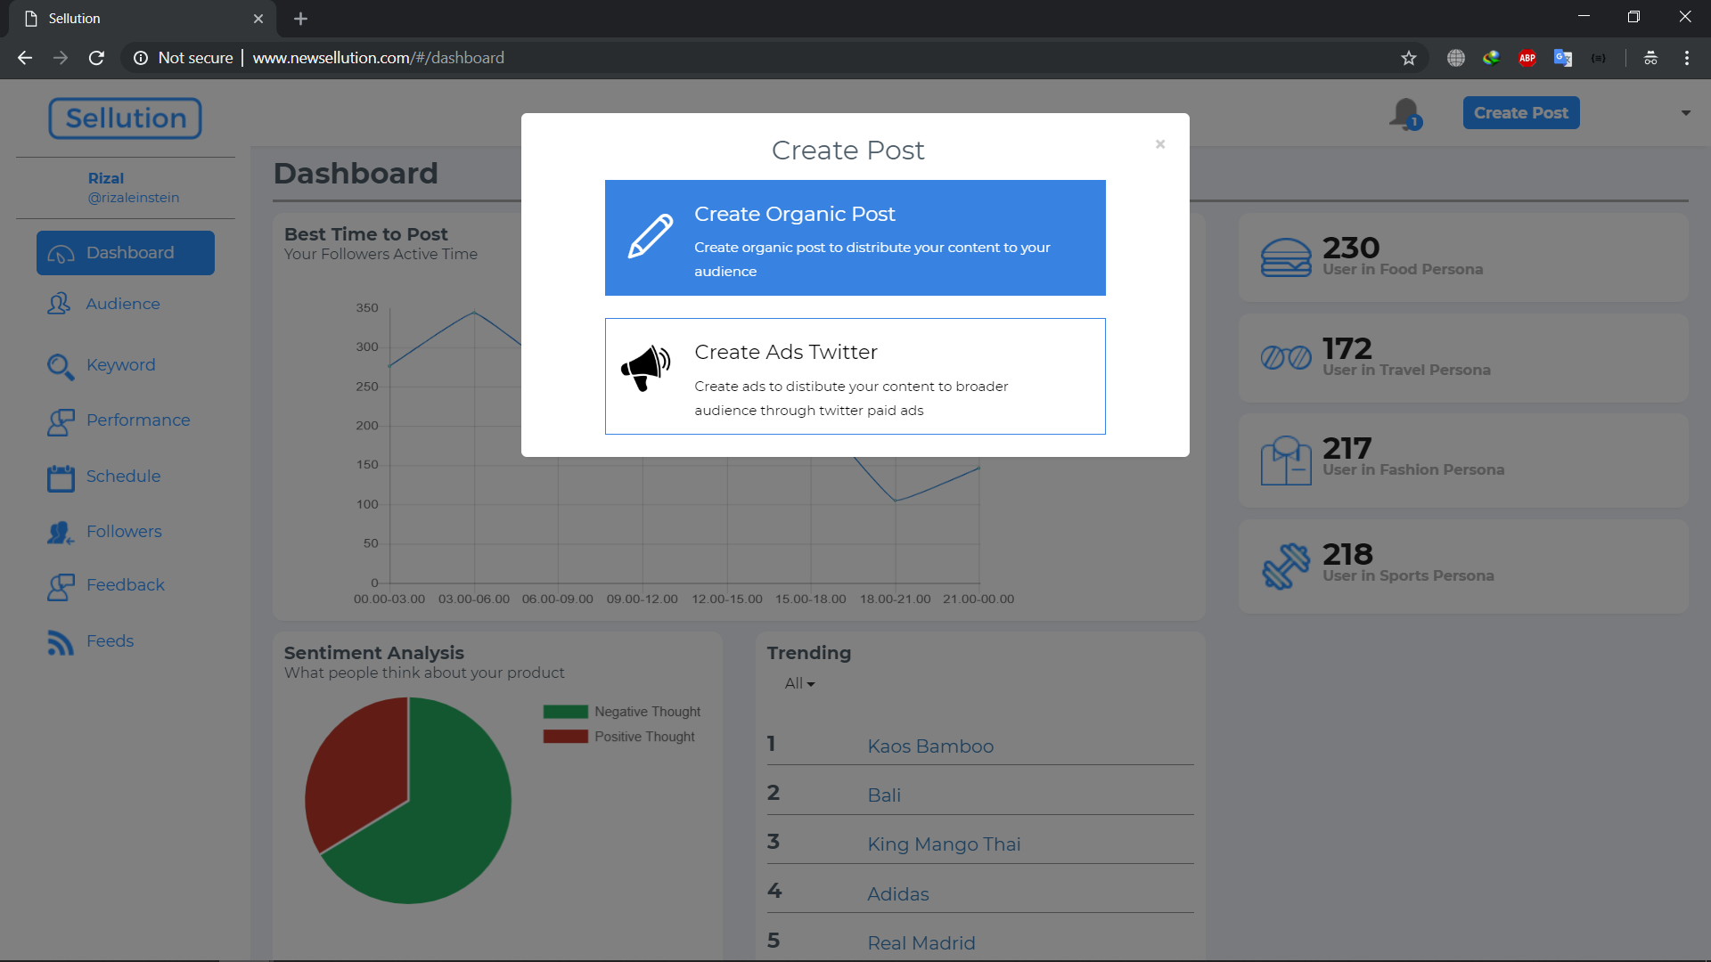1711x962 pixels.
Task: Open the Kaos Bamboo trending link
Action: click(x=929, y=746)
